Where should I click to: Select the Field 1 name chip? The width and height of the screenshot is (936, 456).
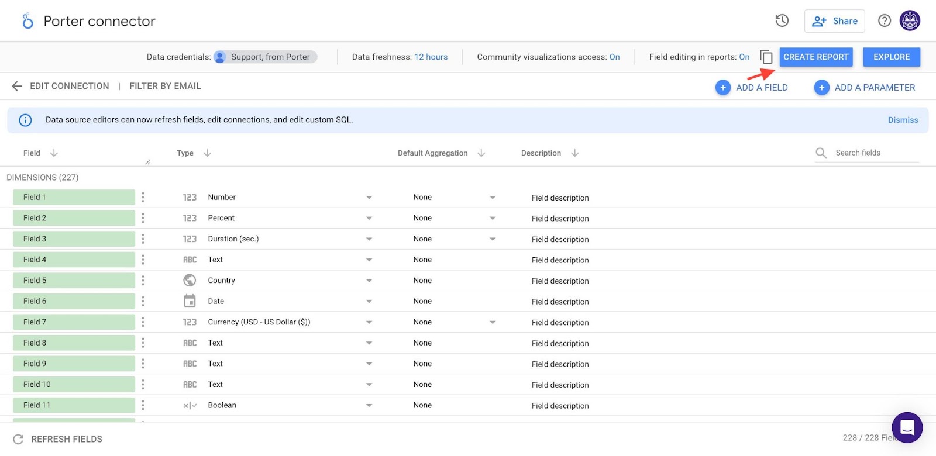(74, 197)
